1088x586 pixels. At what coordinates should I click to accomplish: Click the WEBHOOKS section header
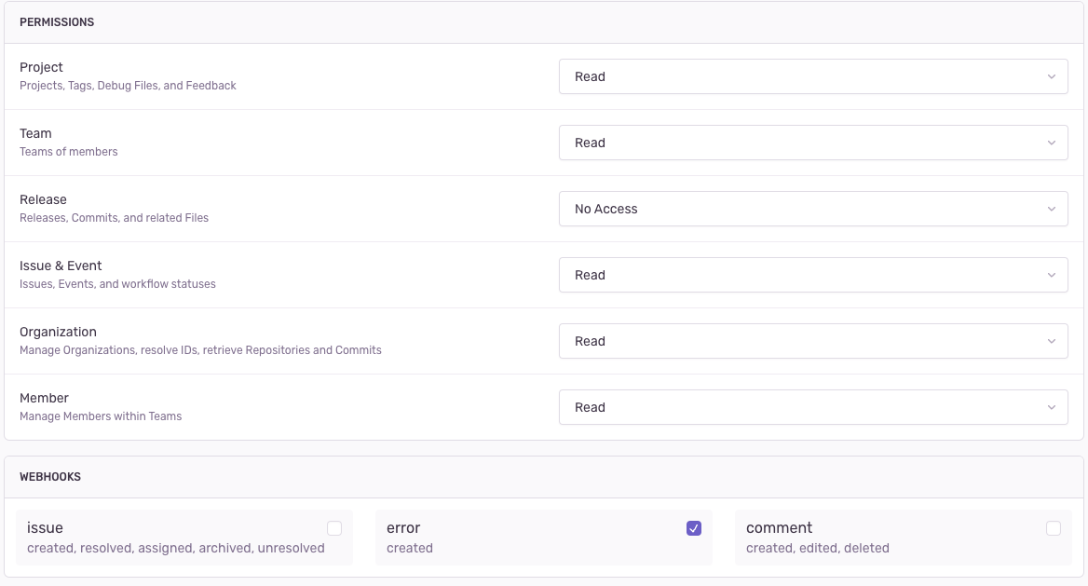pyautogui.click(x=51, y=476)
